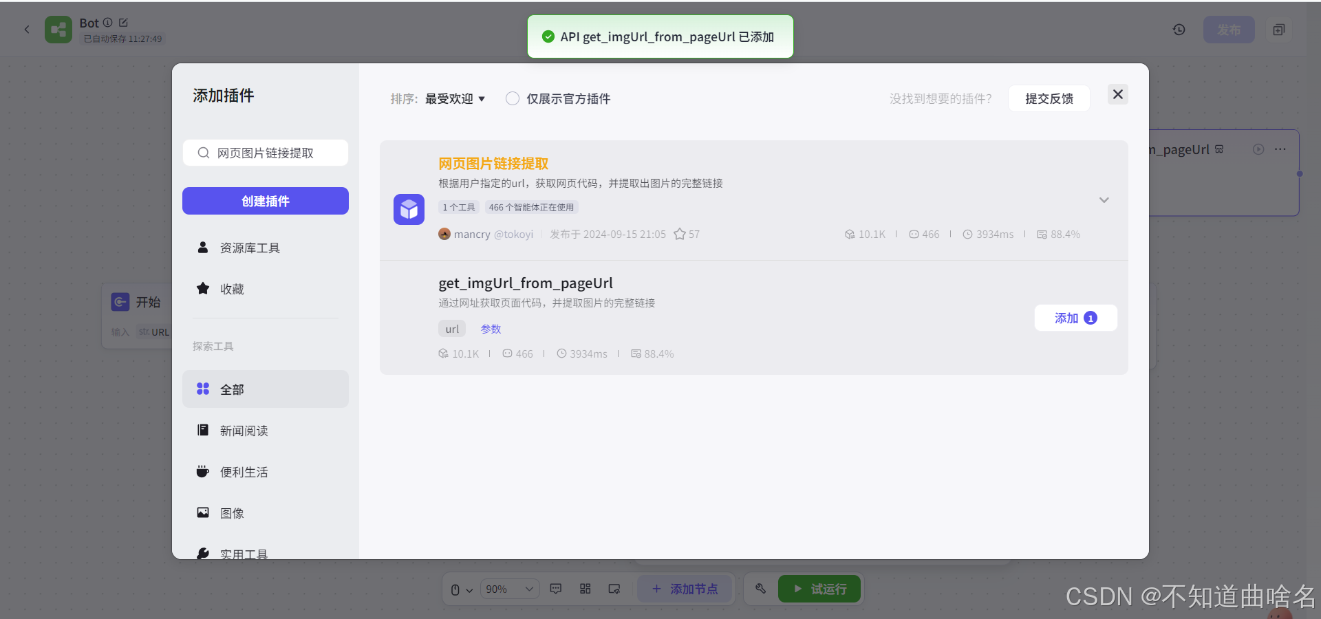Click the 发布 publish button
1321x619 pixels.
pos(1229,30)
